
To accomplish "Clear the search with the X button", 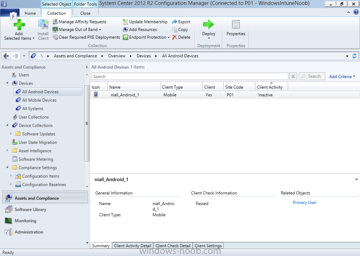I will (293, 76).
